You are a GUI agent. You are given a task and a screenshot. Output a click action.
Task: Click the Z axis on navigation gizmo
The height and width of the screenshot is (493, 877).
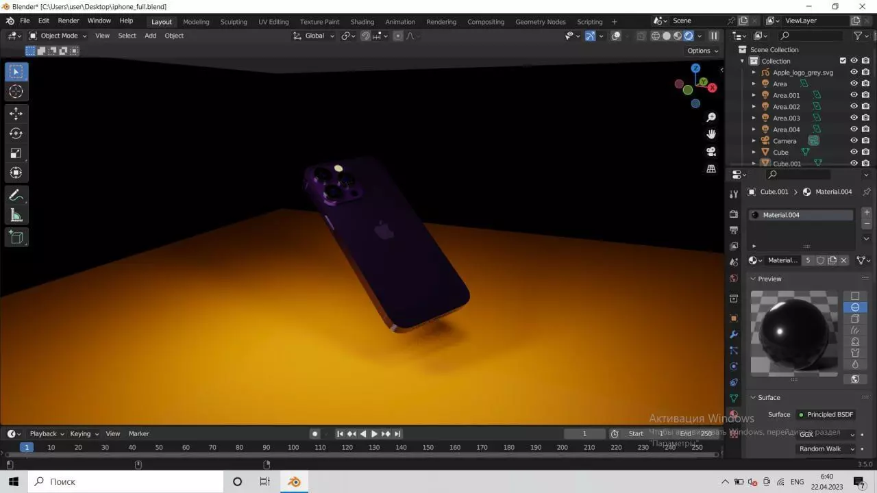tap(695, 68)
